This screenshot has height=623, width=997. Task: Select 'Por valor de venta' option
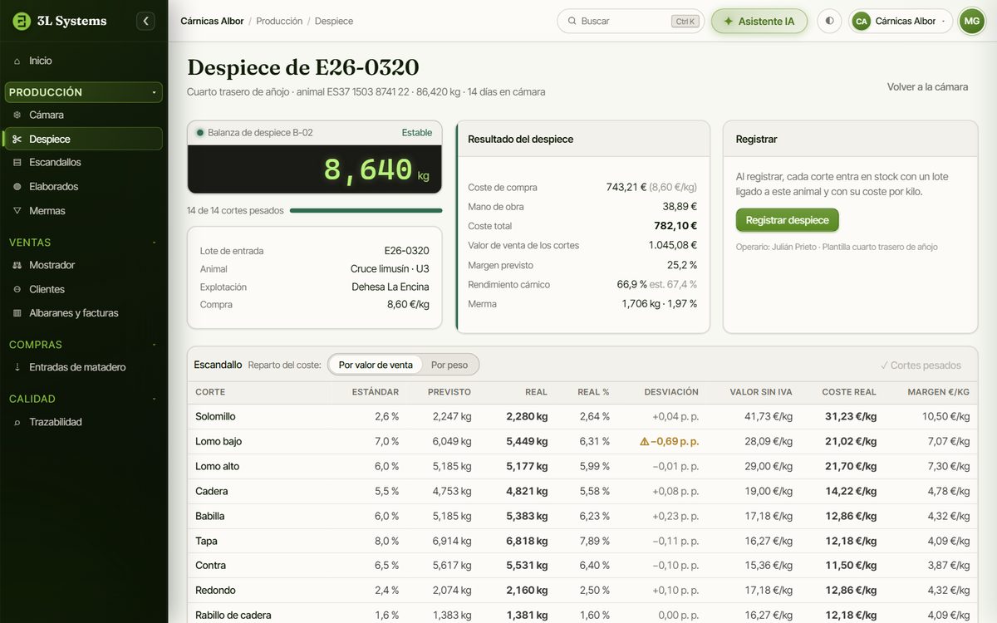(376, 365)
